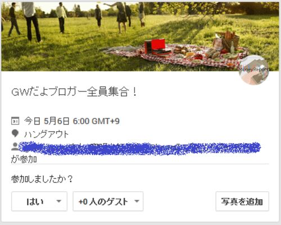Screen dimensions: 281x225
Task: Click the blue scribbled attendee names list
Action: pyautogui.click(x=140, y=149)
